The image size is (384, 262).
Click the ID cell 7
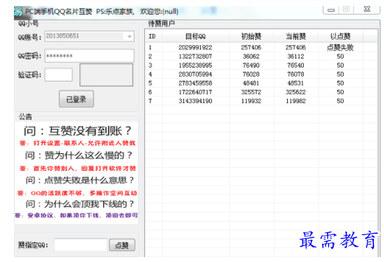pos(150,101)
